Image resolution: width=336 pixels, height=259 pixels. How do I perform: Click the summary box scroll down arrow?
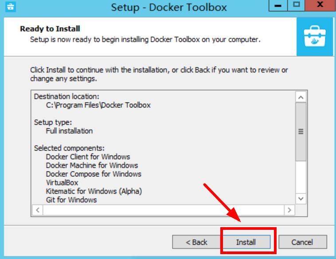[301, 199]
